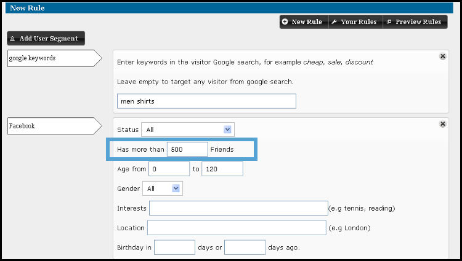
Task: Click Add User Segment button
Action: [x=46, y=39]
